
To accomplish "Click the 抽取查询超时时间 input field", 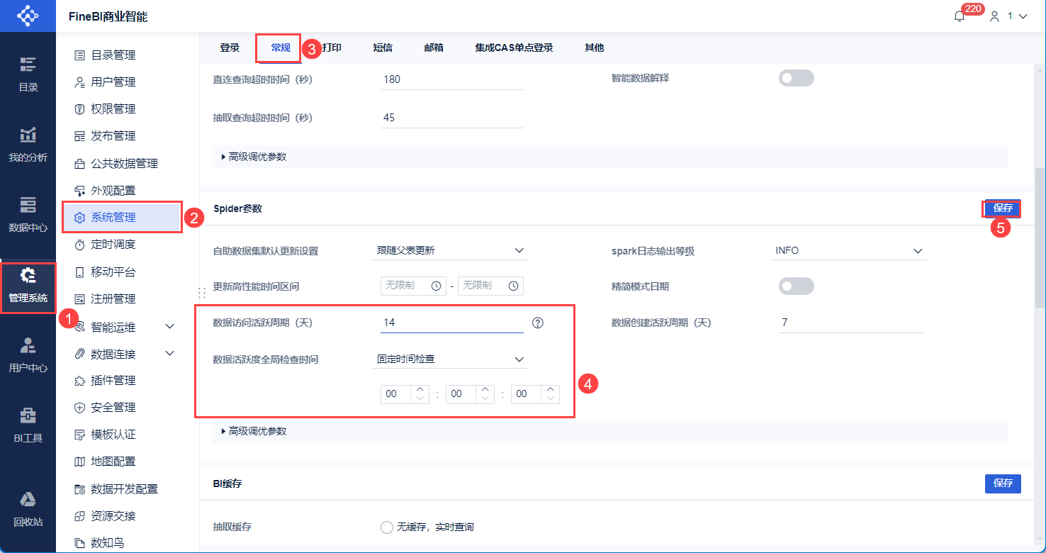I will [x=451, y=118].
